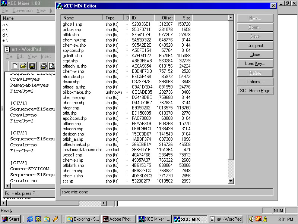Click the running figure tray icon
This screenshot has height=224, width=298.
pyautogui.click(x=265, y=219)
